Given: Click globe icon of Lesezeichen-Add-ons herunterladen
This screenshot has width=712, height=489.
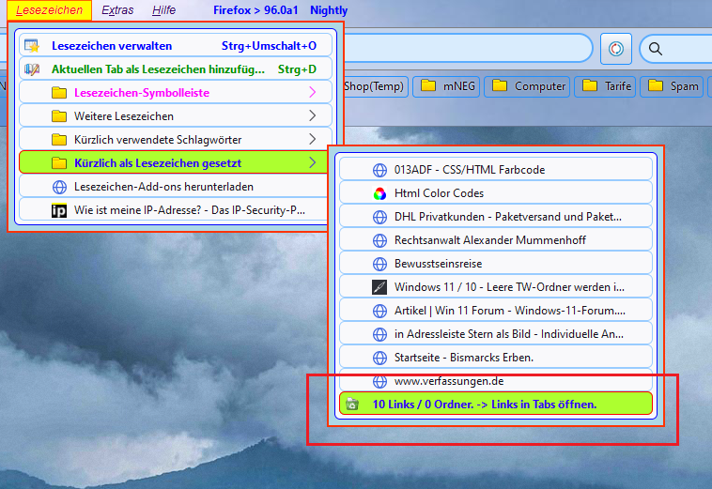Looking at the screenshot, I should (59, 187).
